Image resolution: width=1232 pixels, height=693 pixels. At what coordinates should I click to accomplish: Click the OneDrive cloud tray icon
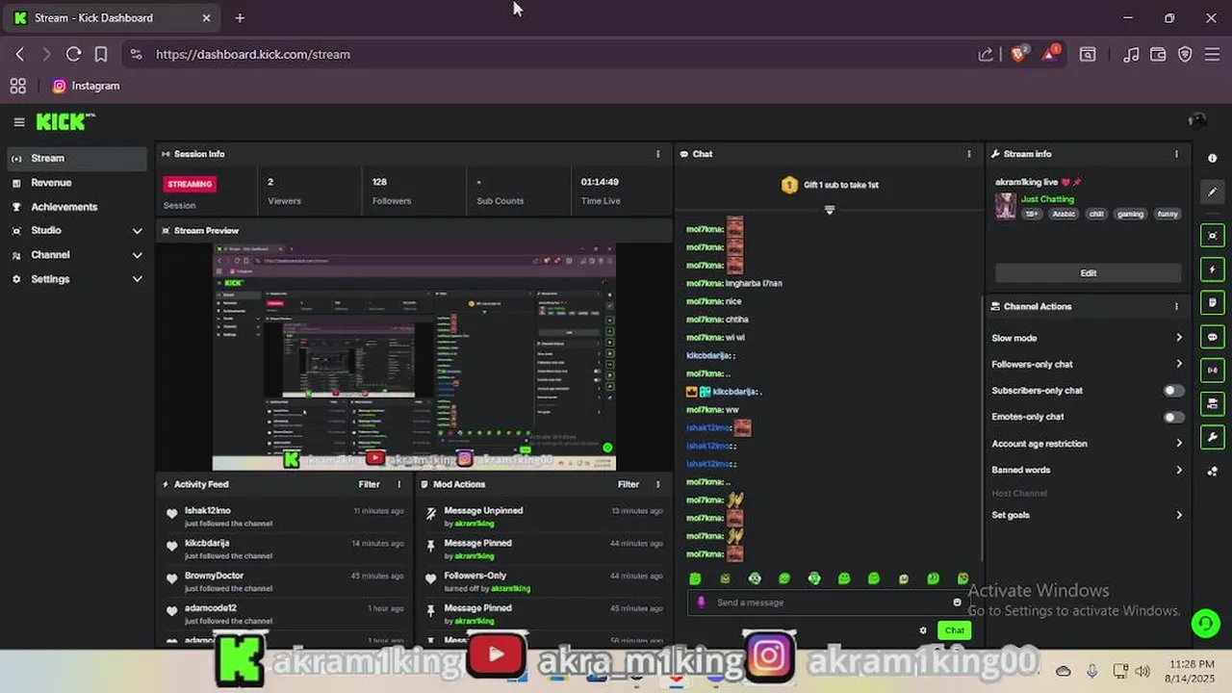1064,671
